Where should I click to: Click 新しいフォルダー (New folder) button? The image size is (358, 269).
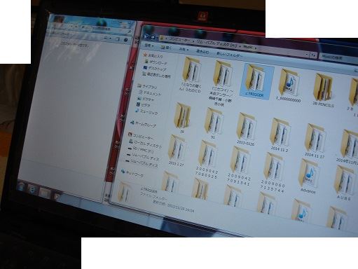230,55
